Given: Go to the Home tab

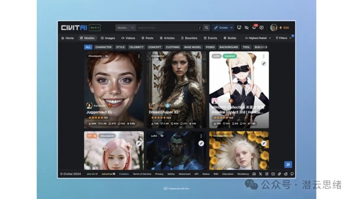Looking at the screenshot, I should (68, 38).
